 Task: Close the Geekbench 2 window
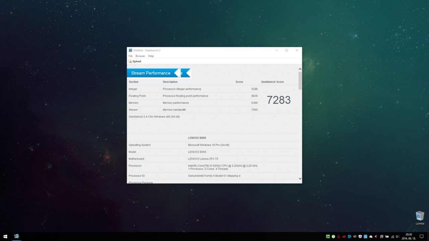pyautogui.click(x=297, y=50)
